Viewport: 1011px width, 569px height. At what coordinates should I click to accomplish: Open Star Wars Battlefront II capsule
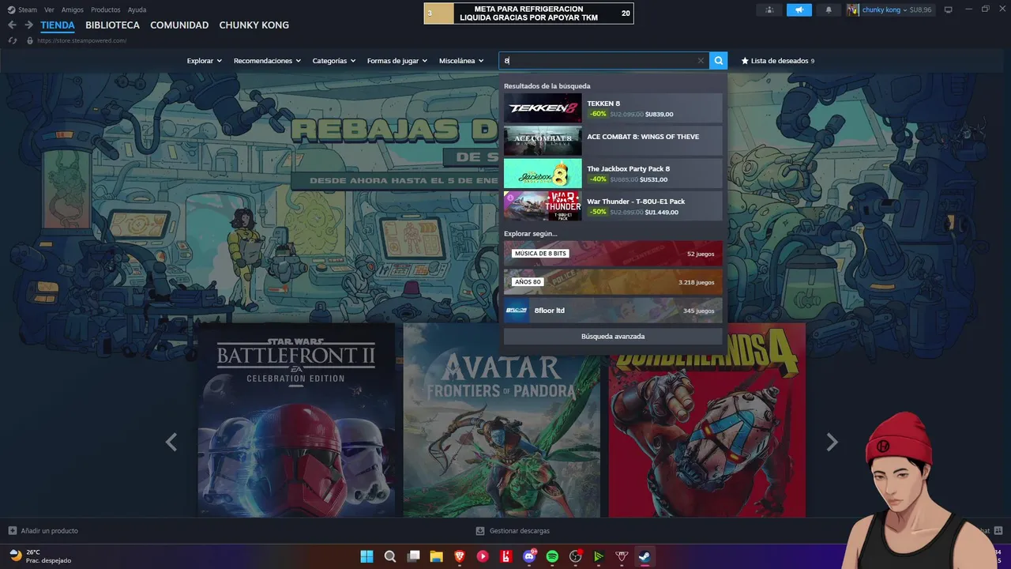[x=296, y=420]
